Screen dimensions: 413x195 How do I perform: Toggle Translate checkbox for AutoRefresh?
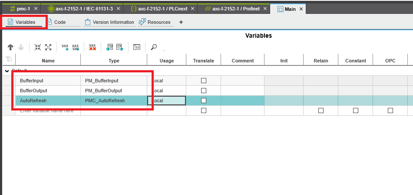point(203,101)
